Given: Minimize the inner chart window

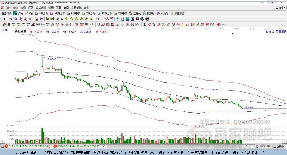Looking at the screenshot, I should coord(277,8).
